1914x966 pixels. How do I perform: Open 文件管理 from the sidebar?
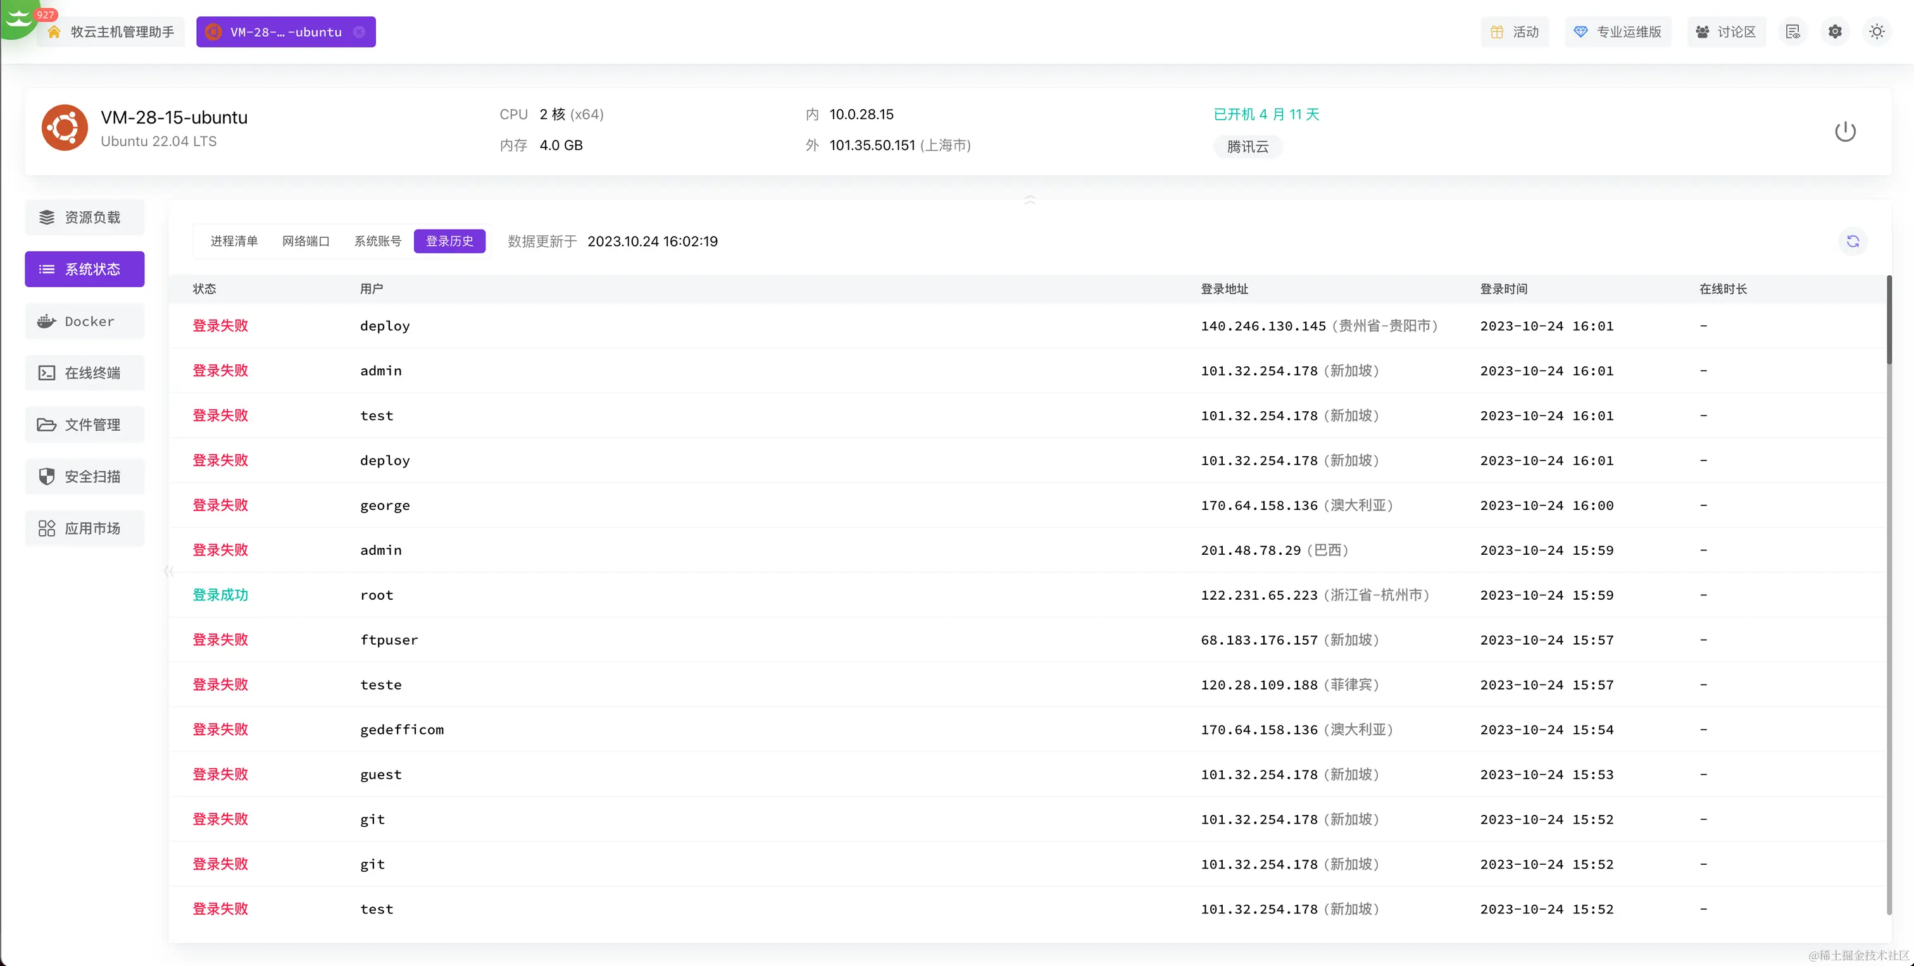pos(85,424)
